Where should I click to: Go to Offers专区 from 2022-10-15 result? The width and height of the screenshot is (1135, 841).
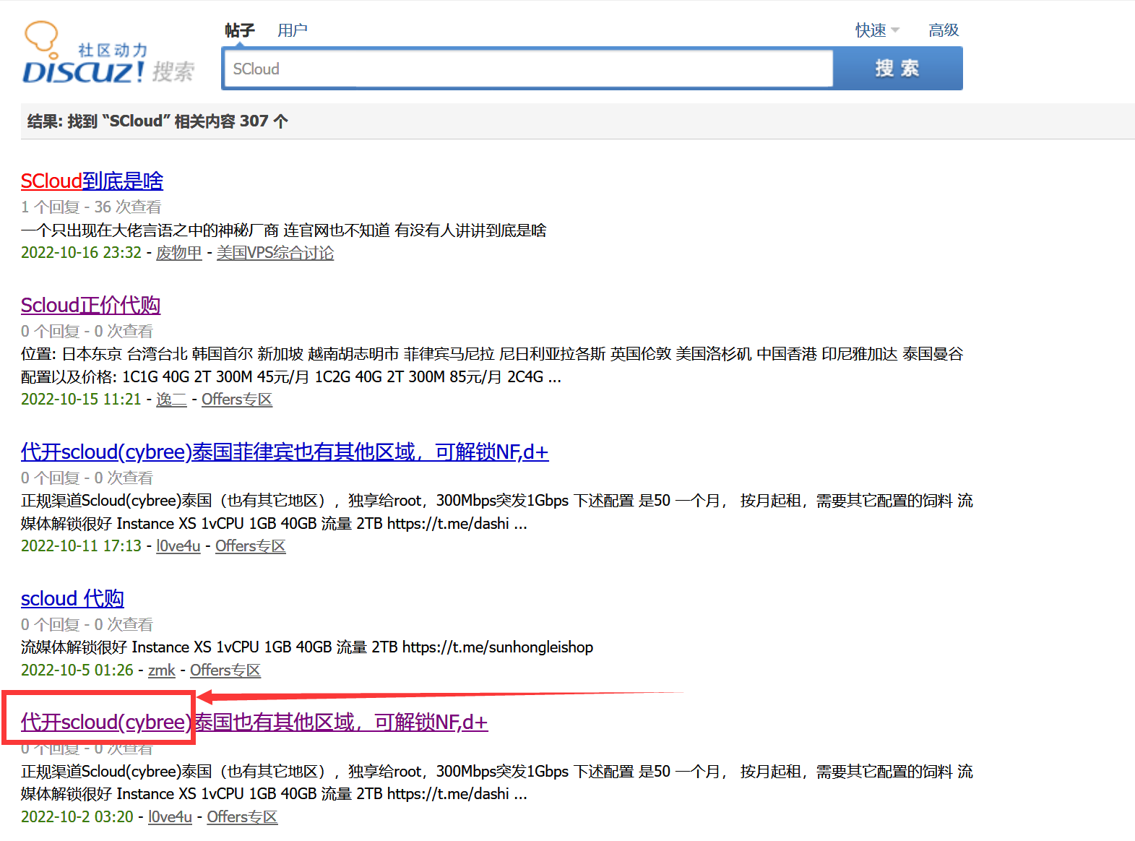coord(237,400)
